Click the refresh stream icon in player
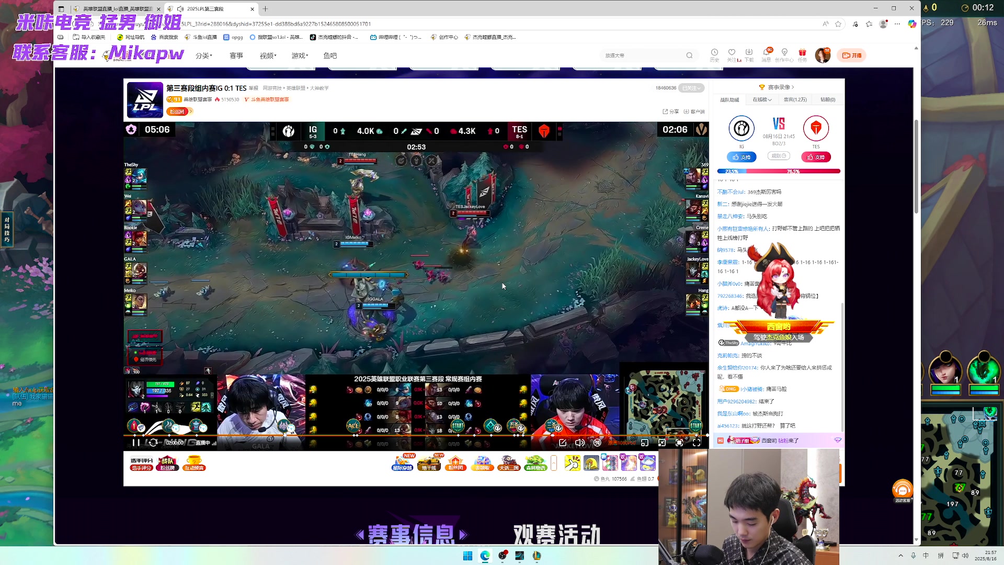 click(153, 443)
